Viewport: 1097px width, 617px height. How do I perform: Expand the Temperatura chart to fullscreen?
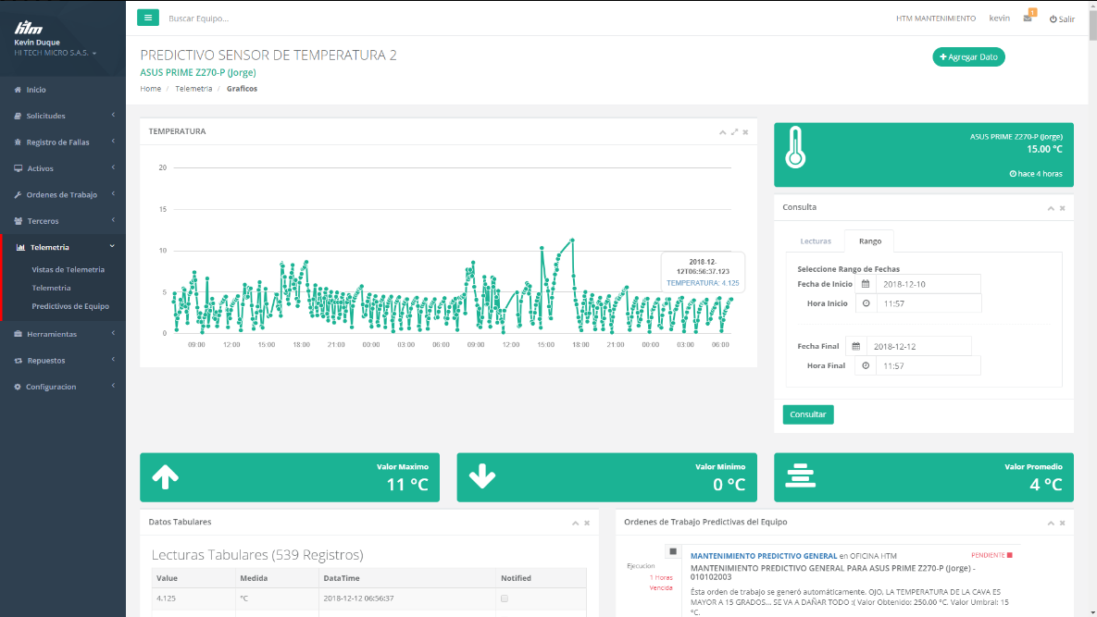click(735, 132)
